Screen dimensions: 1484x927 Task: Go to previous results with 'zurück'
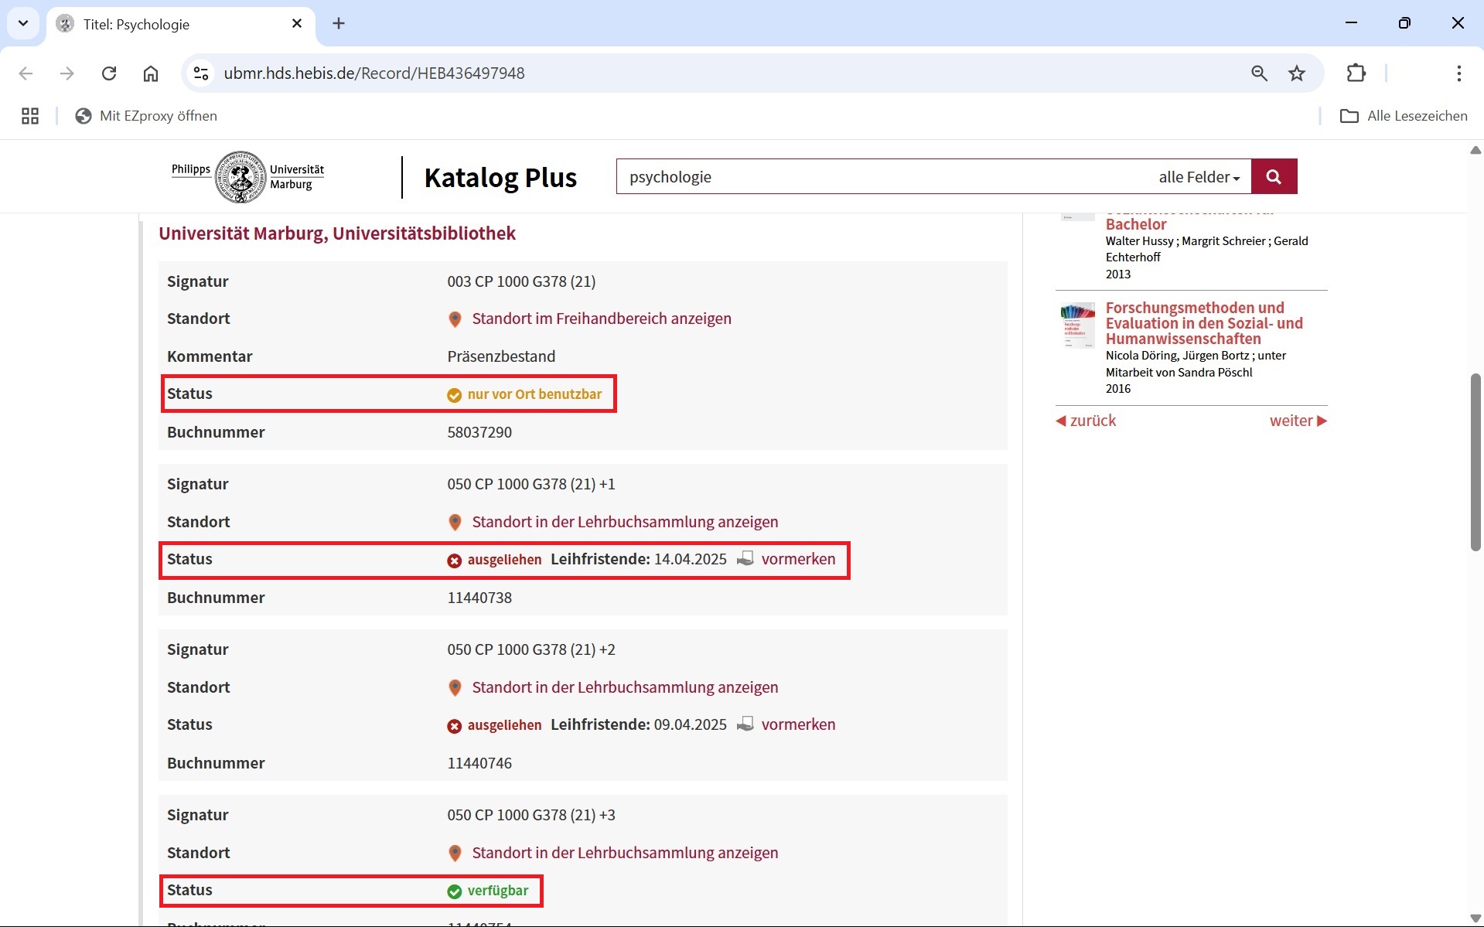tap(1086, 421)
